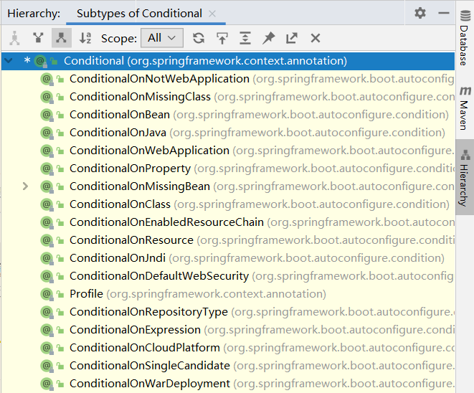
Task: Click the Hierarchy tree icon in sidebar
Action: point(465,155)
